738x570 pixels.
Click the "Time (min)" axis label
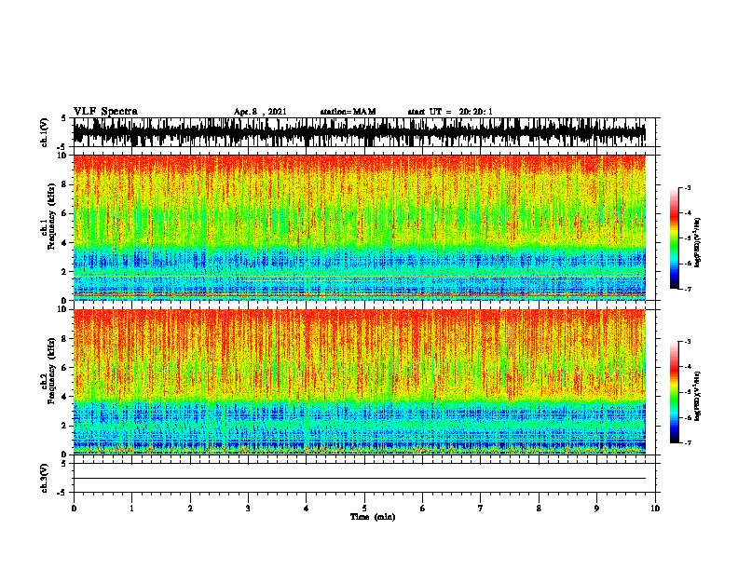click(x=373, y=517)
